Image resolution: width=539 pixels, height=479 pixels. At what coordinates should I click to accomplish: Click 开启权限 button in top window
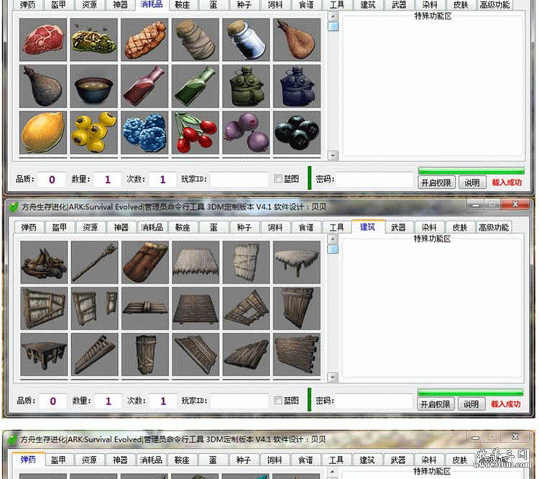click(x=436, y=182)
